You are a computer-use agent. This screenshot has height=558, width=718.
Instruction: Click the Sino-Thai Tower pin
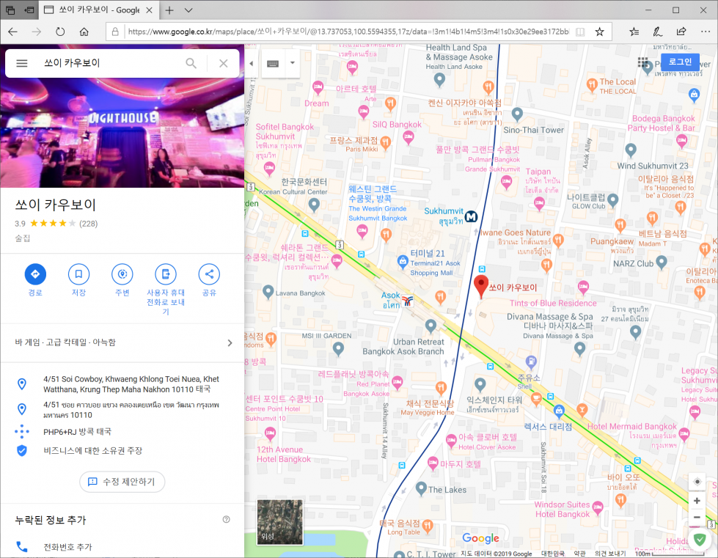click(x=517, y=114)
